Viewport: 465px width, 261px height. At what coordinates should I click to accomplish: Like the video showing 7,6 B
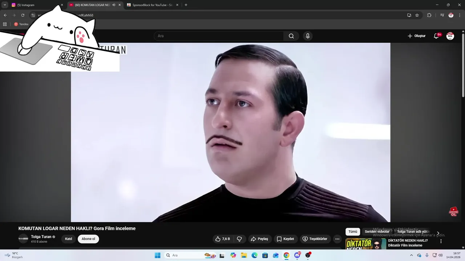click(222, 239)
